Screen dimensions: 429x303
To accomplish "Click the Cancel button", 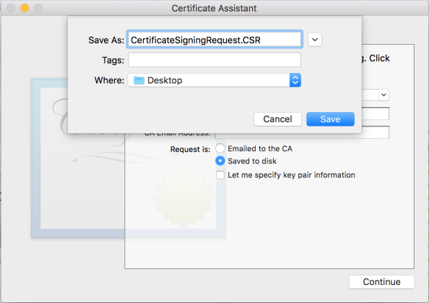I will 277,119.
